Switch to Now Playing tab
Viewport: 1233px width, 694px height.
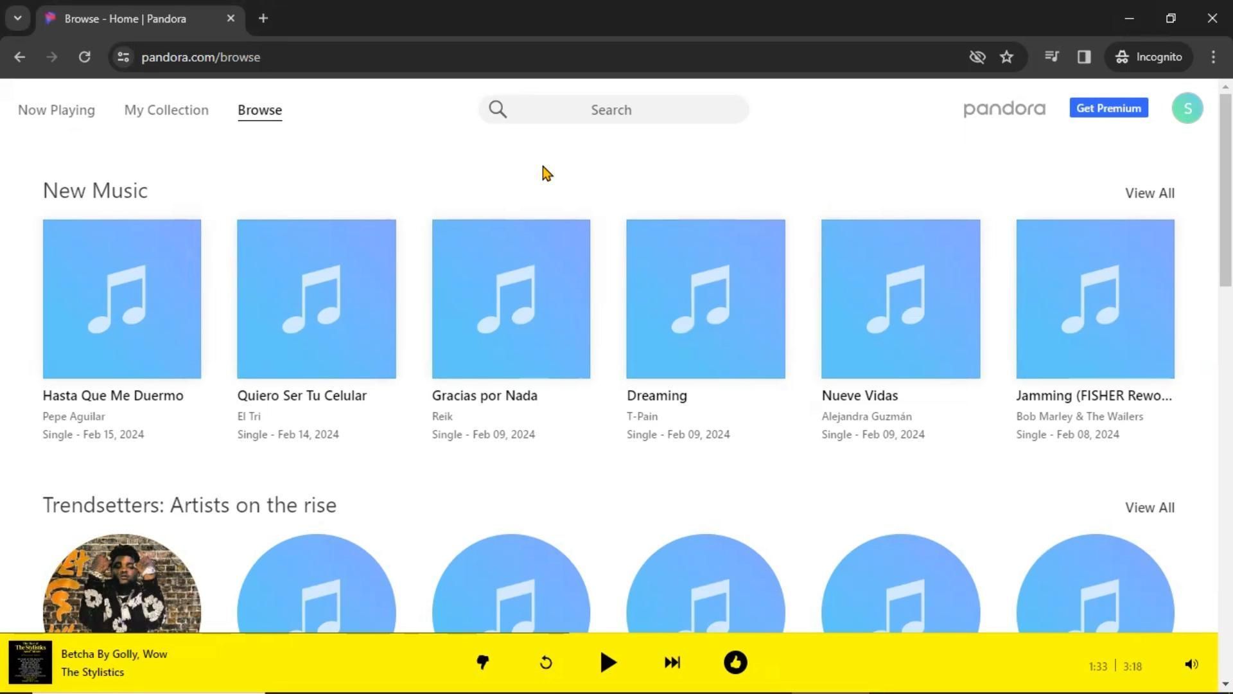[x=57, y=110]
